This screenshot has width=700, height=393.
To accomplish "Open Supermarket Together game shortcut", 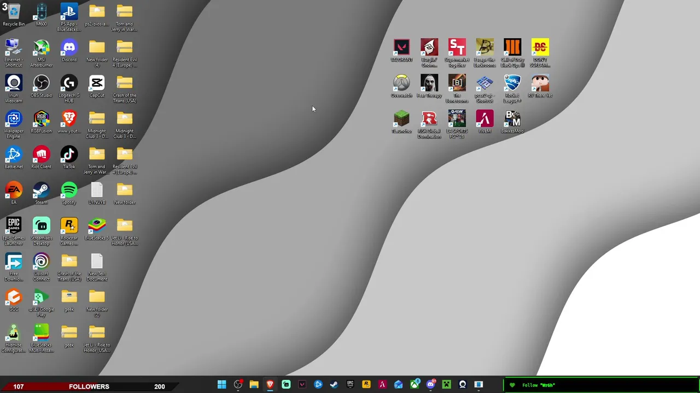I will click(457, 53).
